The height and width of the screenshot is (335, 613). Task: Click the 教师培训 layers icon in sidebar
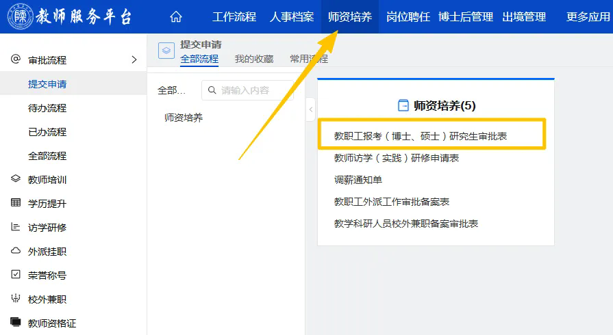16,179
